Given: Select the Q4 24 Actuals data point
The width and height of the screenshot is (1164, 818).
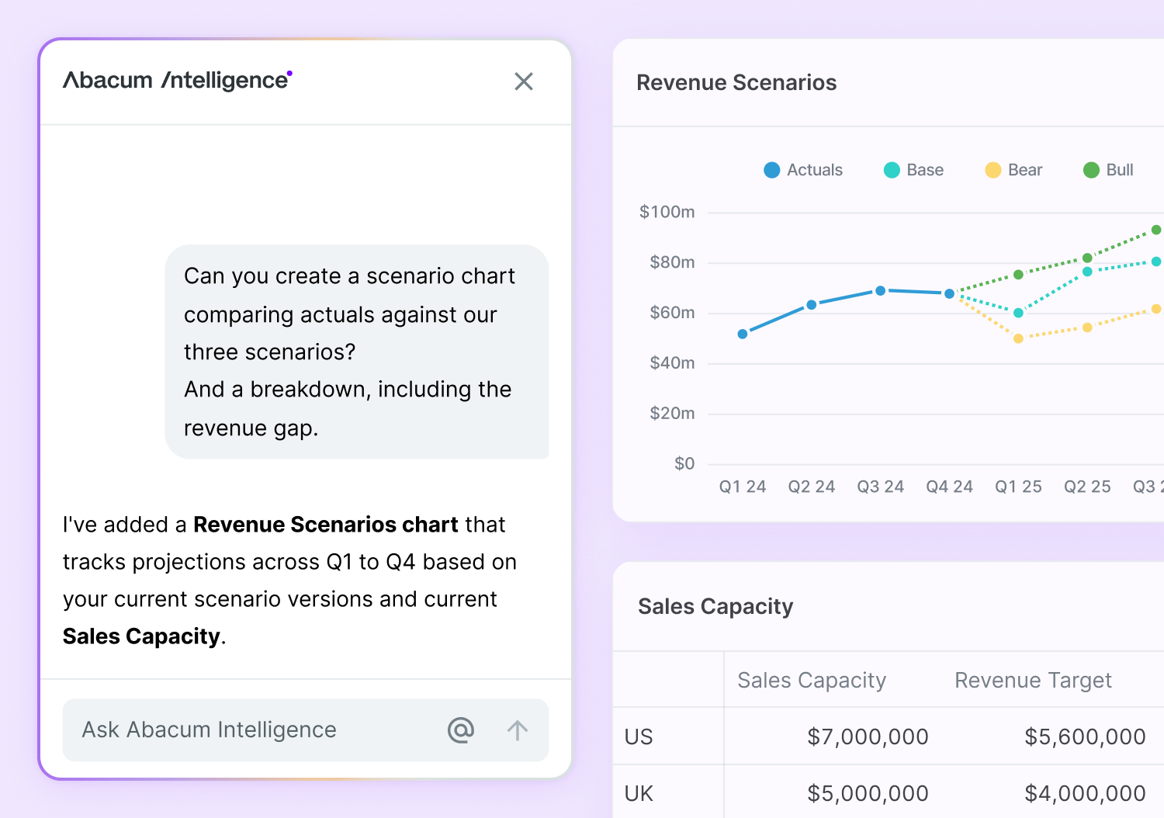Looking at the screenshot, I should point(949,293).
